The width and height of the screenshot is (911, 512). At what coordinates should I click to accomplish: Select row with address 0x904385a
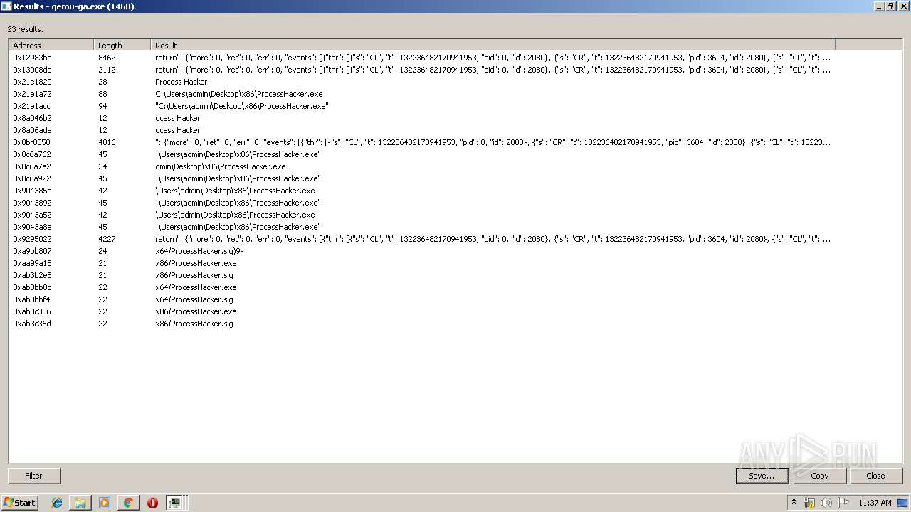pos(422,191)
